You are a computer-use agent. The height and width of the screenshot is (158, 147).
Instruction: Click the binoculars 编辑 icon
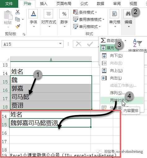[128, 13]
